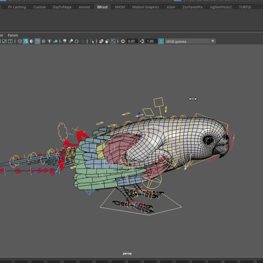Toggle the X-ray display icon
Screen dimensions: 263x263
click(101, 41)
